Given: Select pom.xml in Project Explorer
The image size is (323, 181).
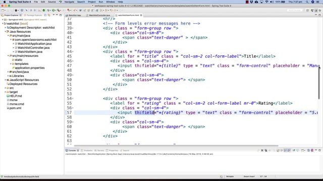Looking at the screenshot, I should point(15,108).
